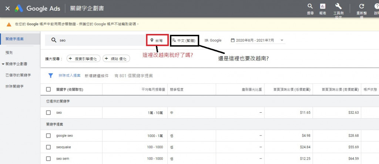Image resolution: width=379 pixels, height=164 pixels.
Task: Open the reports (報表) chart icon
Action: click(x=322, y=7)
